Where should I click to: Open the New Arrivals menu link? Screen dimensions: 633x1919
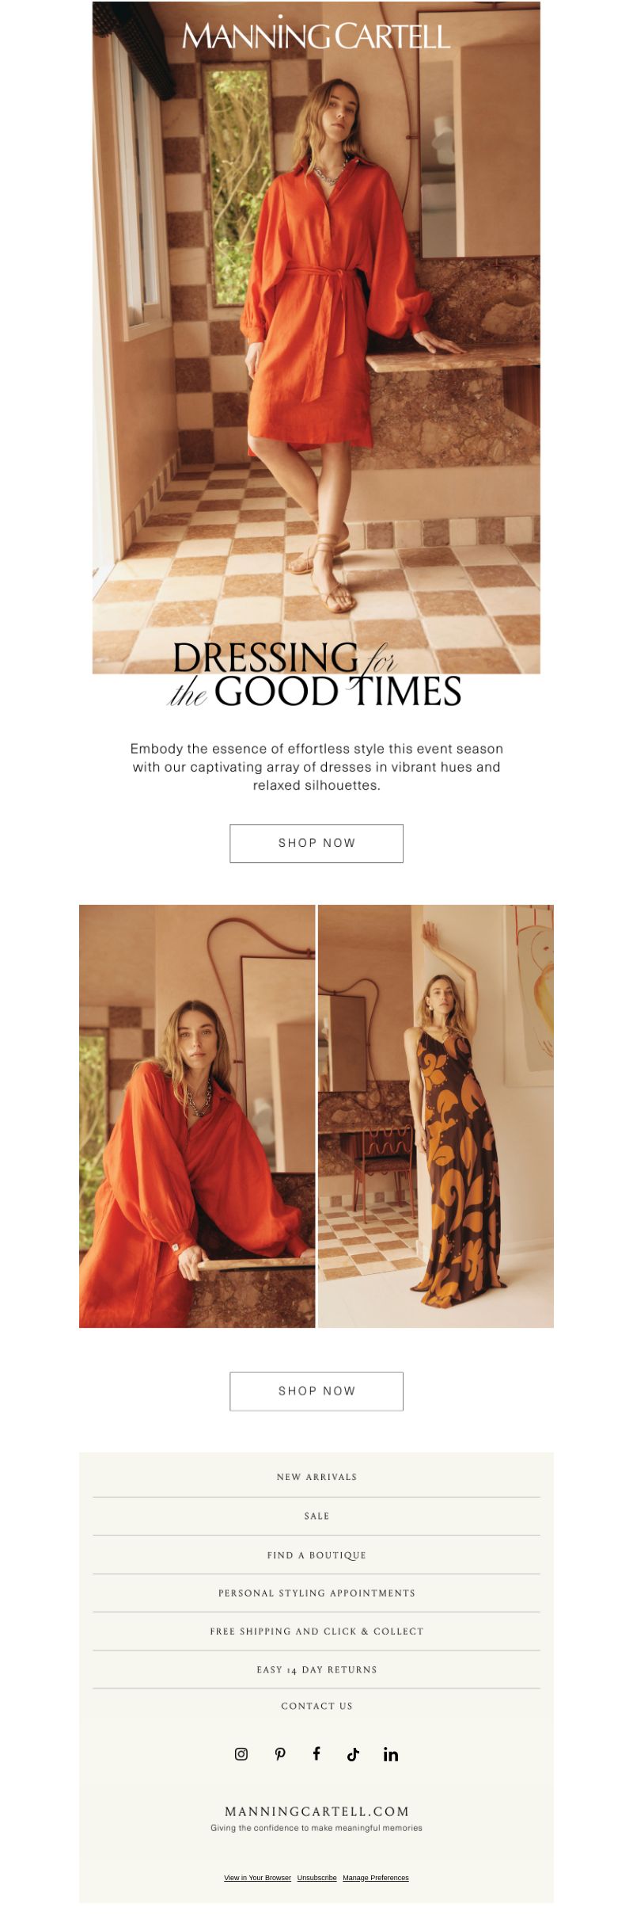tap(316, 1477)
